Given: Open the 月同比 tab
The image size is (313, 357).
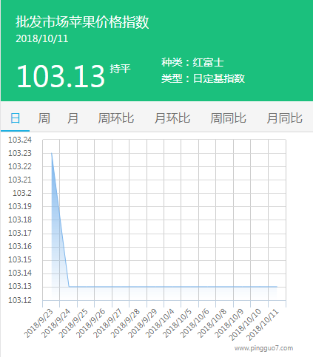Looking at the screenshot, I should point(284,118).
